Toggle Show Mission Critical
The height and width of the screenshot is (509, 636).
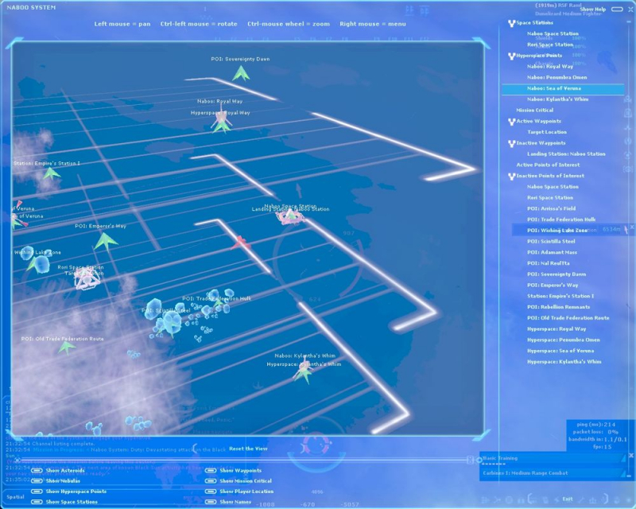pyautogui.click(x=211, y=481)
